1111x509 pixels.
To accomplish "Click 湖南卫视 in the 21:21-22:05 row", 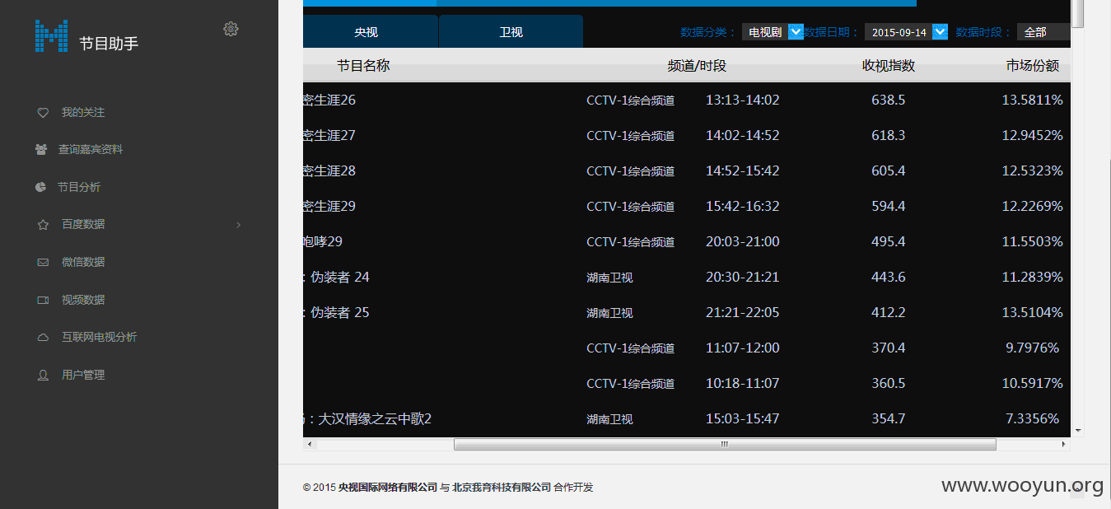I will pyautogui.click(x=610, y=313).
